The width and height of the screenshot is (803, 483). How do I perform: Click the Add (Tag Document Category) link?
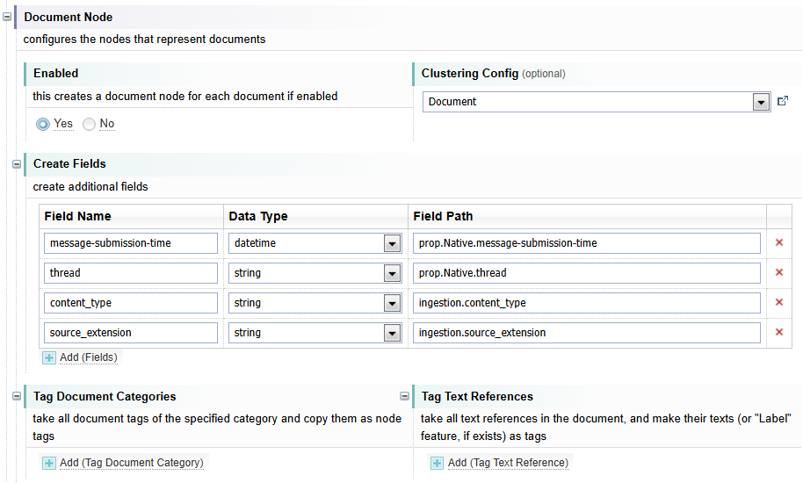pyautogui.click(x=131, y=463)
